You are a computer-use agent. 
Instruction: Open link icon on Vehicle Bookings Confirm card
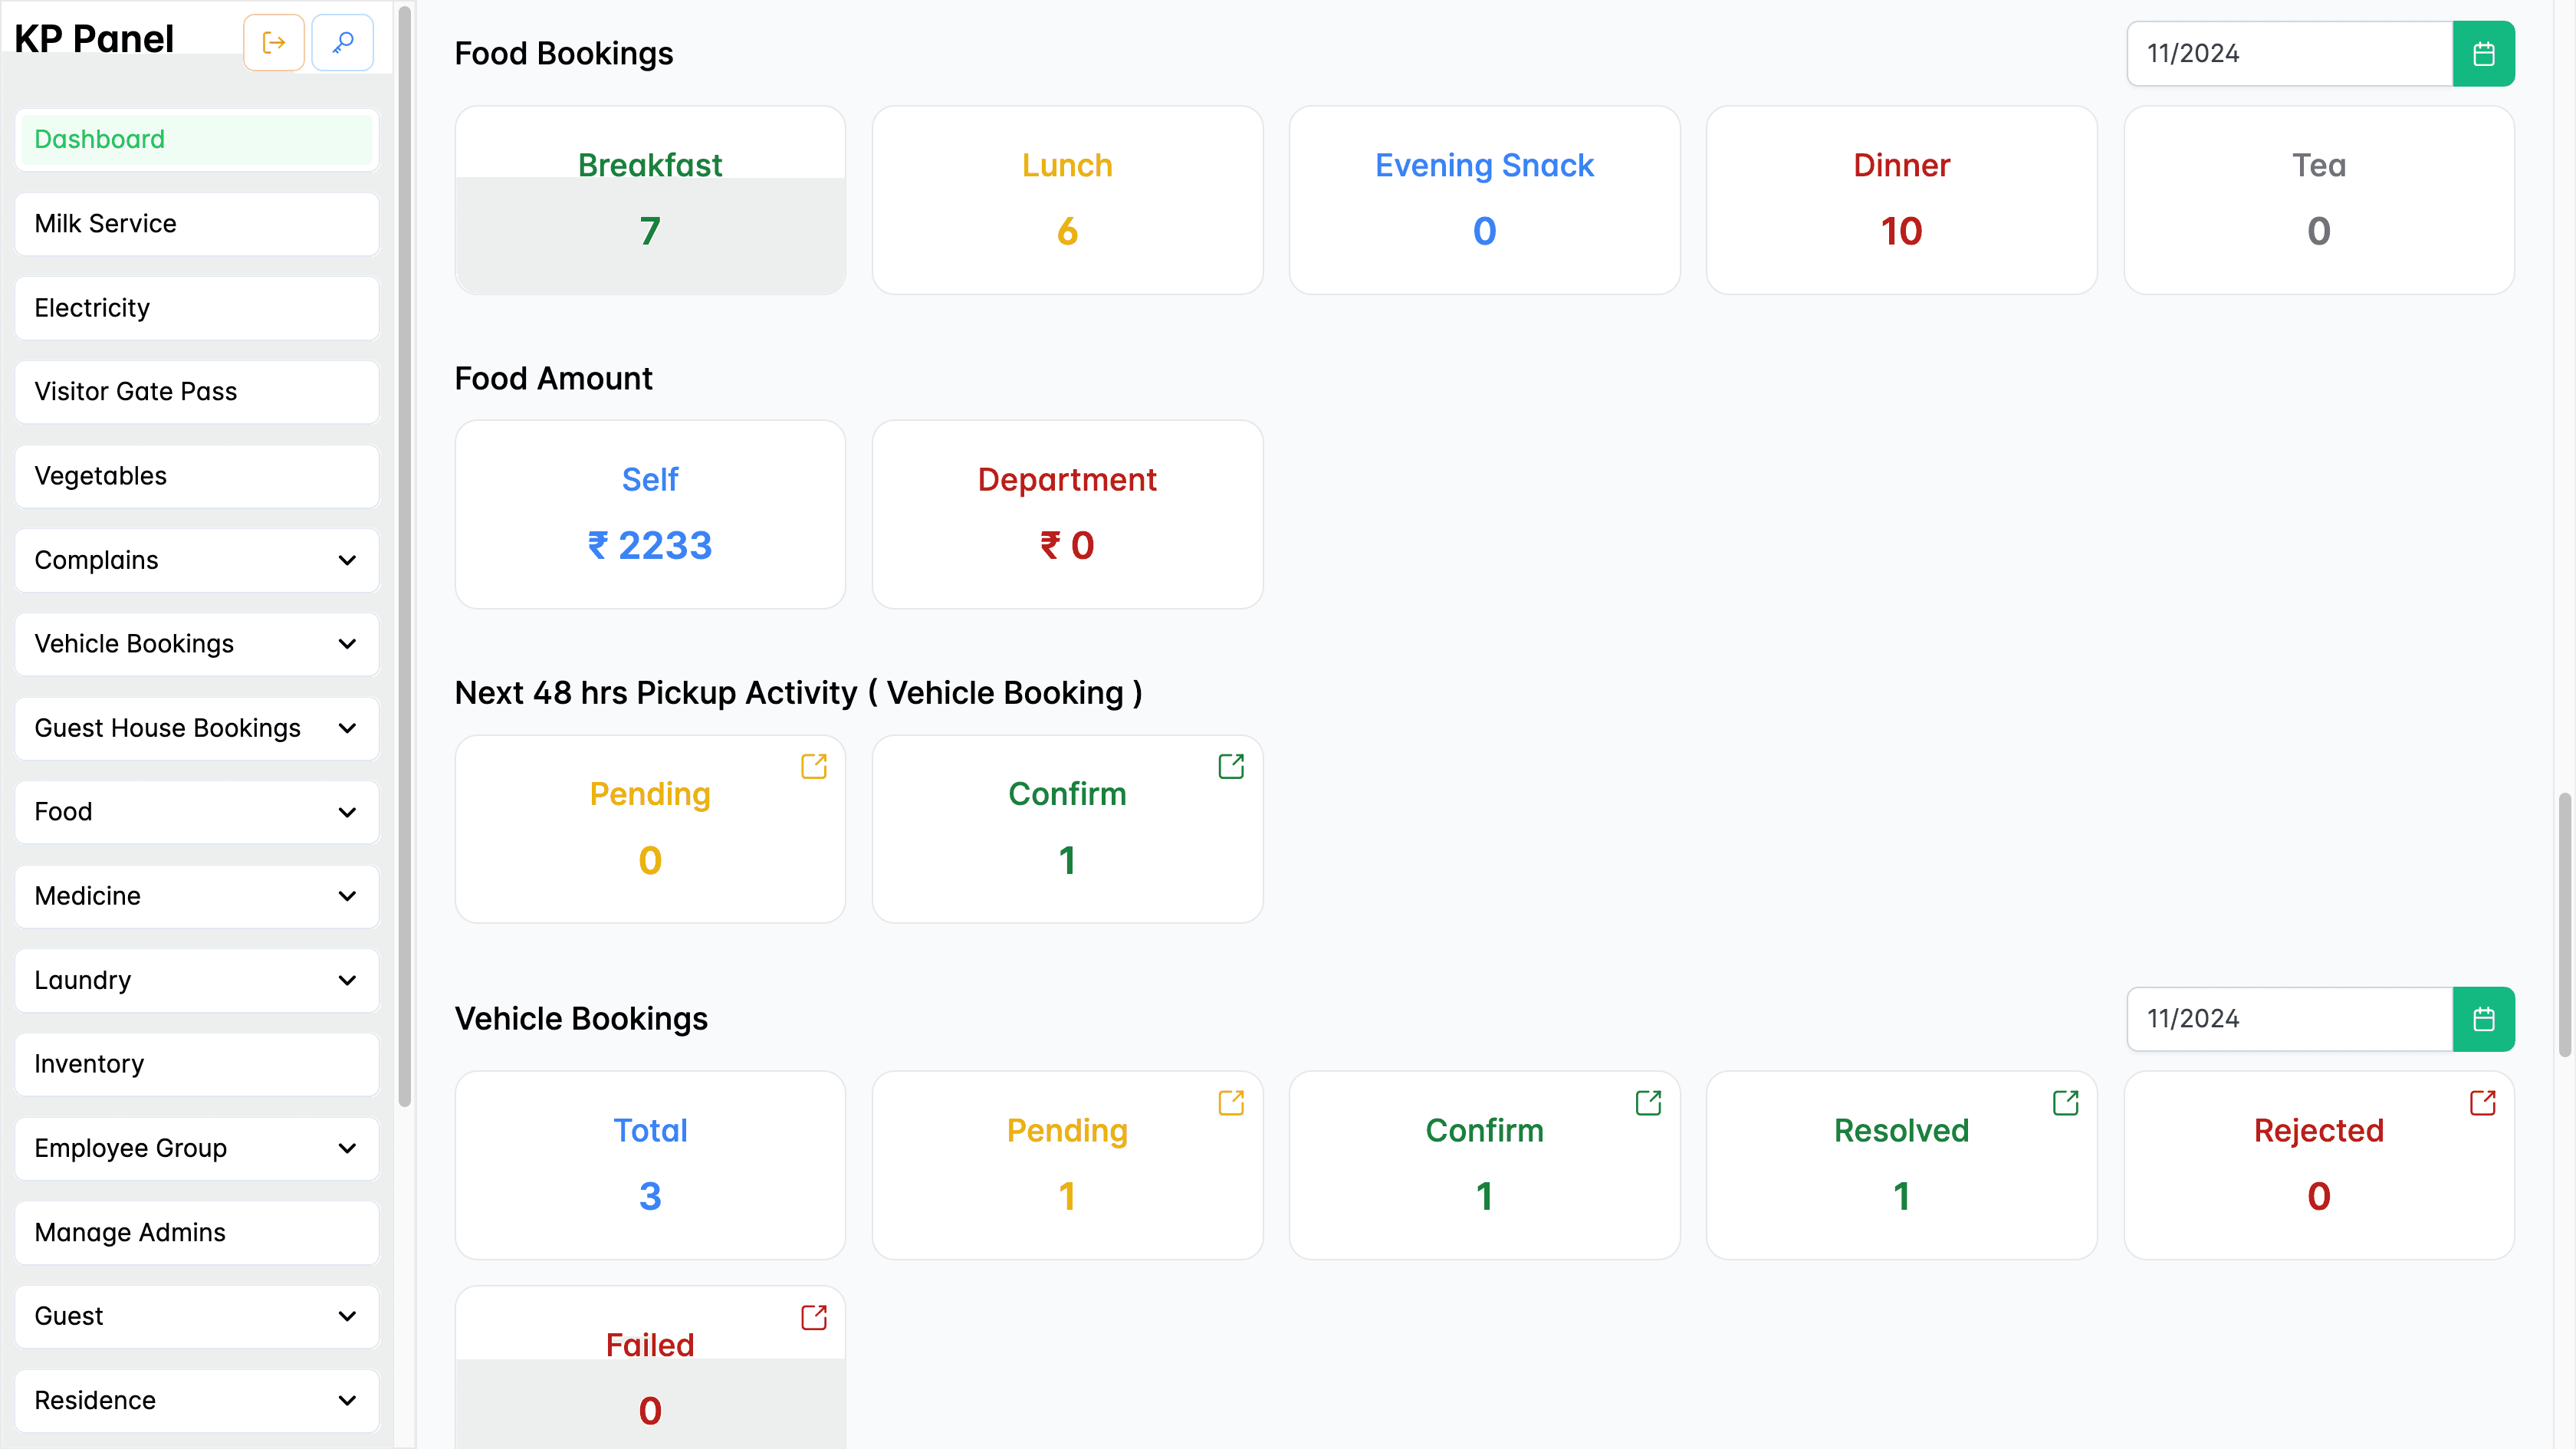pos(1648,1102)
